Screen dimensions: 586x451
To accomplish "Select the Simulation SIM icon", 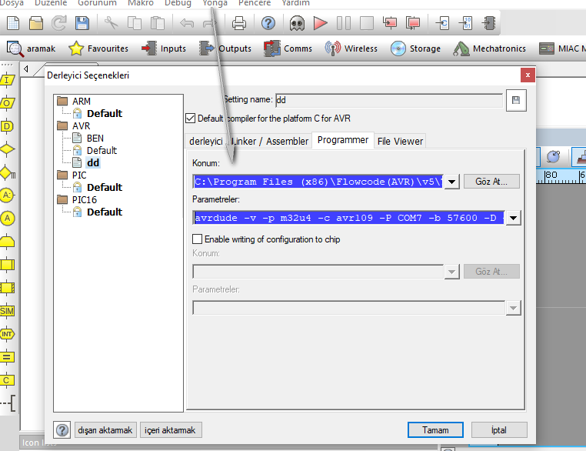I will click(7, 311).
